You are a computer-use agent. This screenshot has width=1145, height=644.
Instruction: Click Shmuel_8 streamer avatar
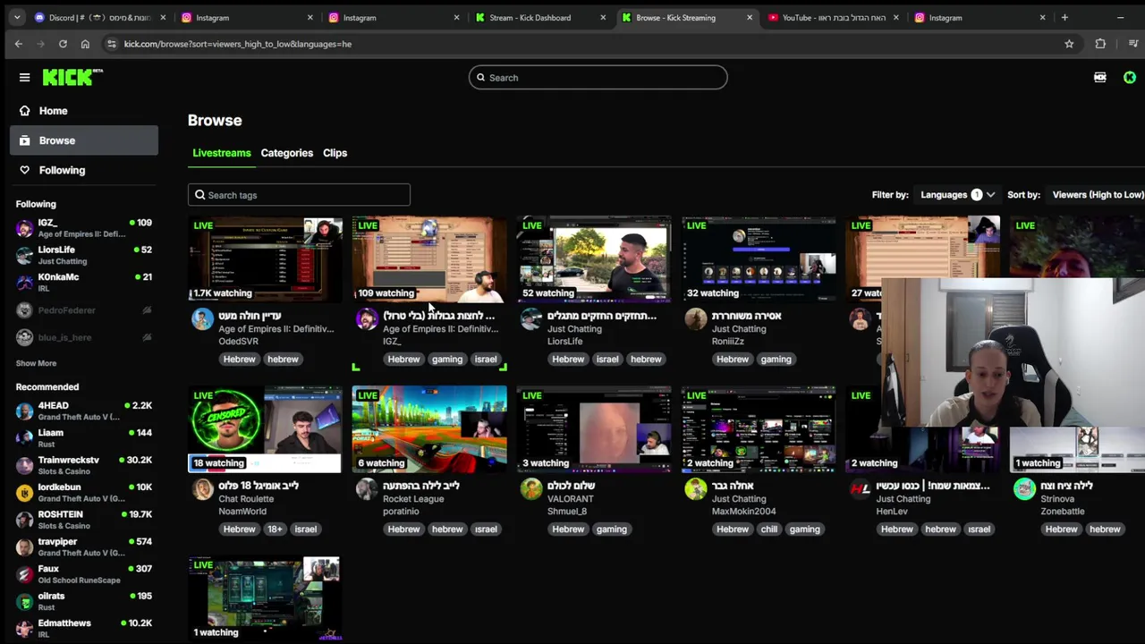(531, 489)
